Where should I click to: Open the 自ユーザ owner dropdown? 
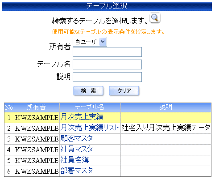pyautogui.click(x=90, y=42)
